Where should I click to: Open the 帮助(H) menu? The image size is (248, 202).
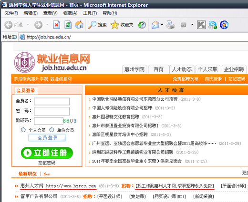[110, 13]
